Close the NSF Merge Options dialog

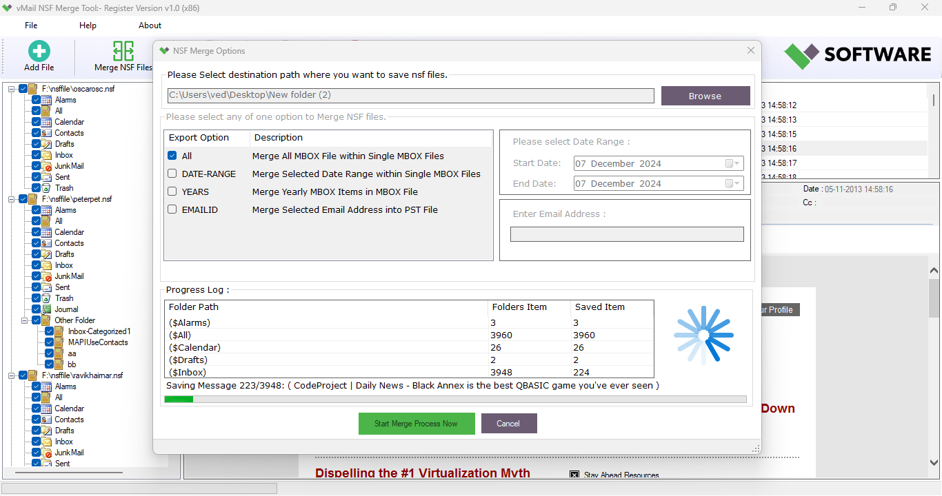(751, 50)
